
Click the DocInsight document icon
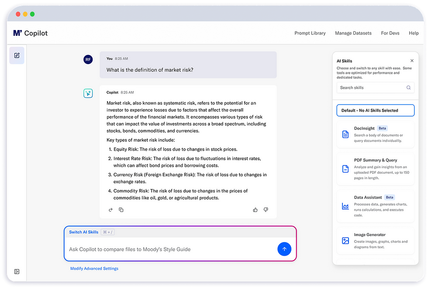[345, 134]
